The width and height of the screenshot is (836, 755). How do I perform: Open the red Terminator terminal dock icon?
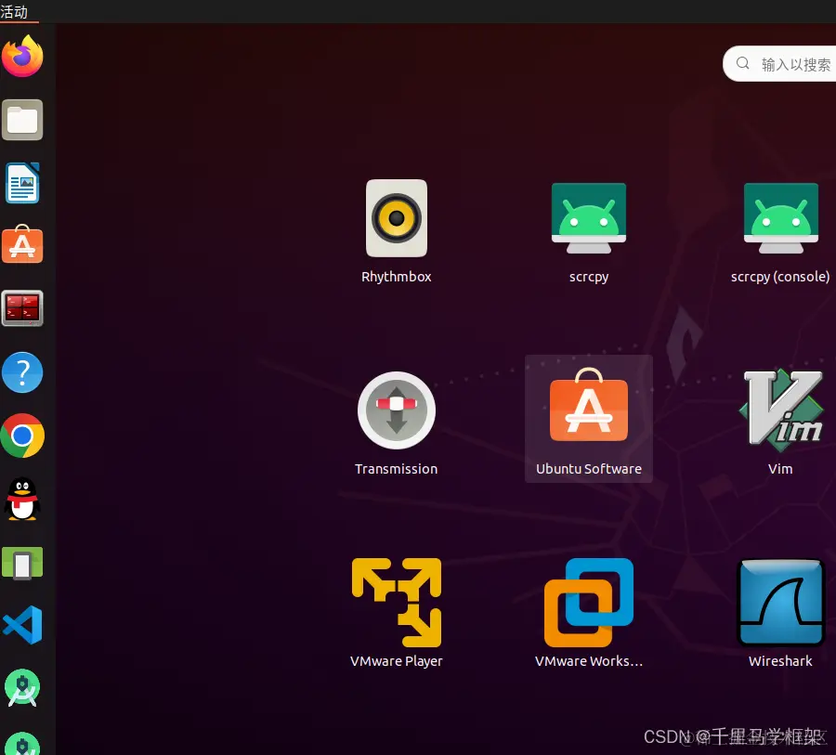pos(22,308)
